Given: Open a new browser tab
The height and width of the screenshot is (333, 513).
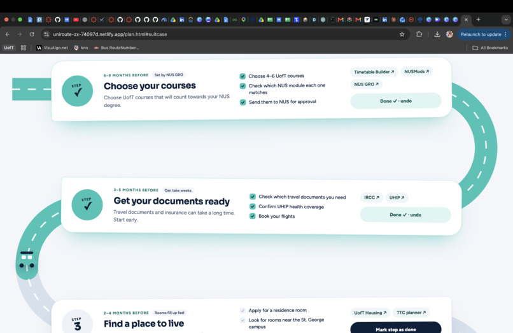Looking at the screenshot, I should 479,20.
